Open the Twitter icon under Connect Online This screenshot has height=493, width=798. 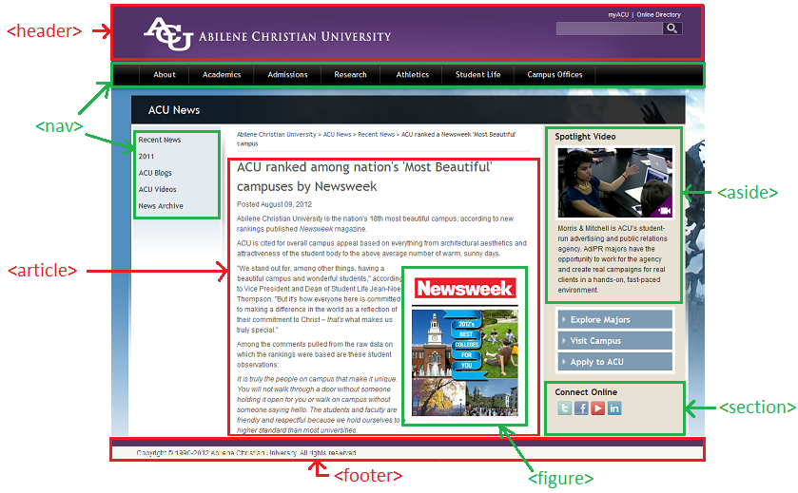pos(564,408)
